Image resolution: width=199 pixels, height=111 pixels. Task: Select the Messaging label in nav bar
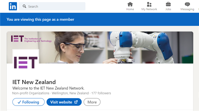(x=187, y=9)
